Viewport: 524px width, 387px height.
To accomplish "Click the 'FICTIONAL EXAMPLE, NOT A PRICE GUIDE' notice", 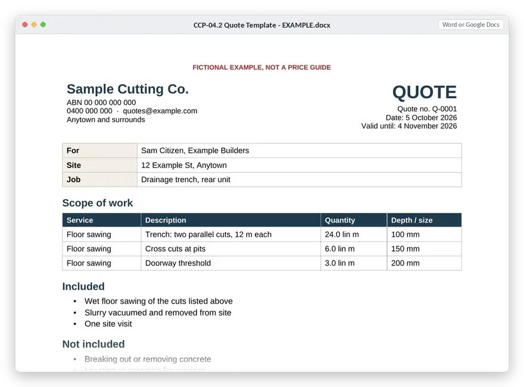I will tap(261, 67).
